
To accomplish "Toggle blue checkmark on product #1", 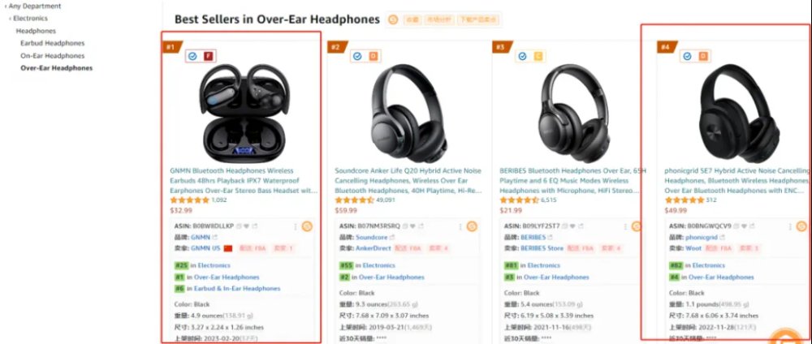I will click(x=192, y=56).
